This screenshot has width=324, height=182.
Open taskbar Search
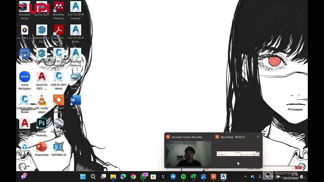[93, 177]
